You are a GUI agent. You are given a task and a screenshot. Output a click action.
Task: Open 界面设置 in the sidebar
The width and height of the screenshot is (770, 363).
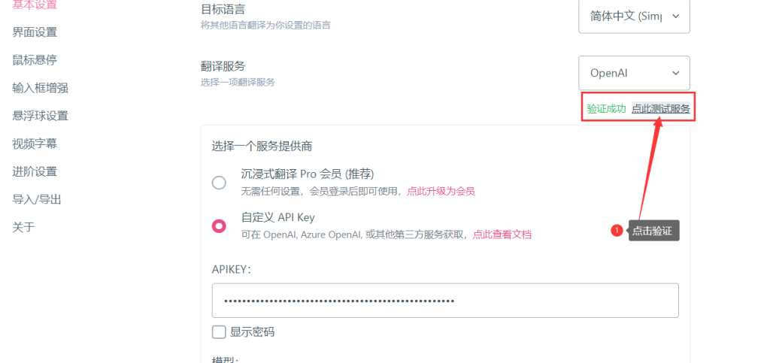[35, 32]
